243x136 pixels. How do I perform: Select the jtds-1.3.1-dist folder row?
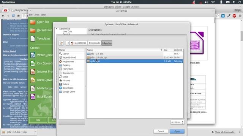pos(134,54)
